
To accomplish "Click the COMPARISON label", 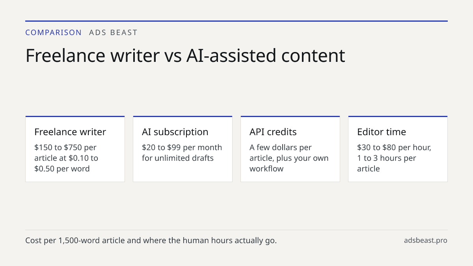I will pyautogui.click(x=54, y=33).
